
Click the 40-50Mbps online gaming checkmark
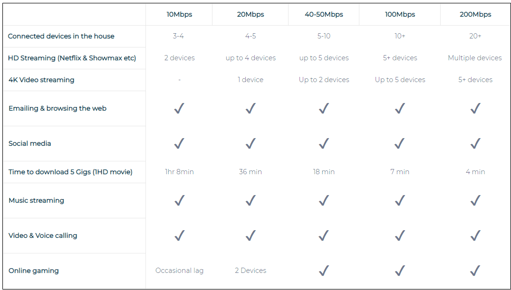[324, 271]
